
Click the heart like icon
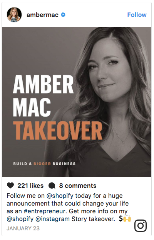pyautogui.click(x=10, y=186)
